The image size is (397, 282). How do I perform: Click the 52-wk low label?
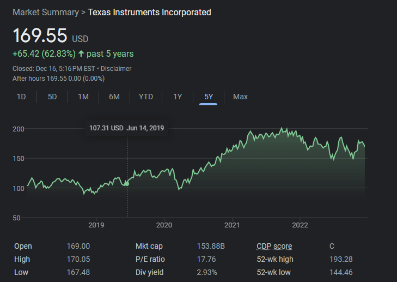point(274,272)
